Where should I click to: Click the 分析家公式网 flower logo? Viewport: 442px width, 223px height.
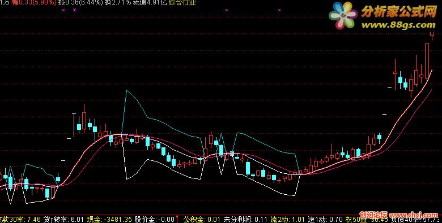(x=343, y=15)
